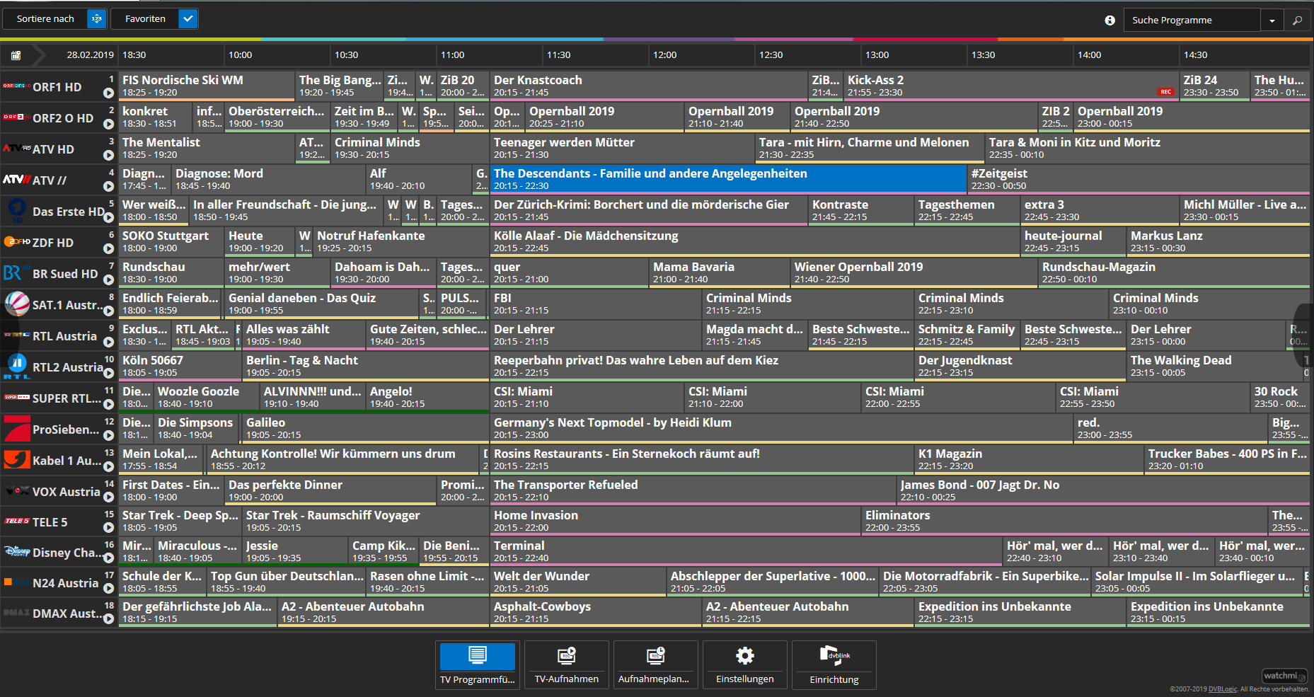Select Kölle Alaaf - Die Mädchensitzung

coord(755,241)
